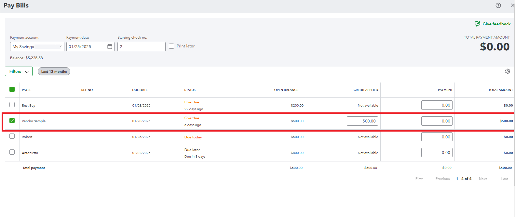Sort by the Due Date column header
The height and width of the screenshot is (217, 515).
tap(140, 90)
